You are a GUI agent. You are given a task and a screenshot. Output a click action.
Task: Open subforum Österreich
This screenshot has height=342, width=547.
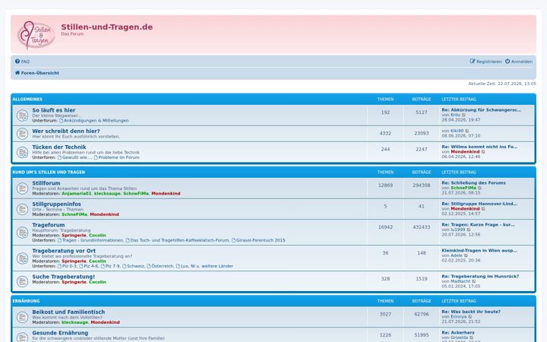(x=160, y=266)
